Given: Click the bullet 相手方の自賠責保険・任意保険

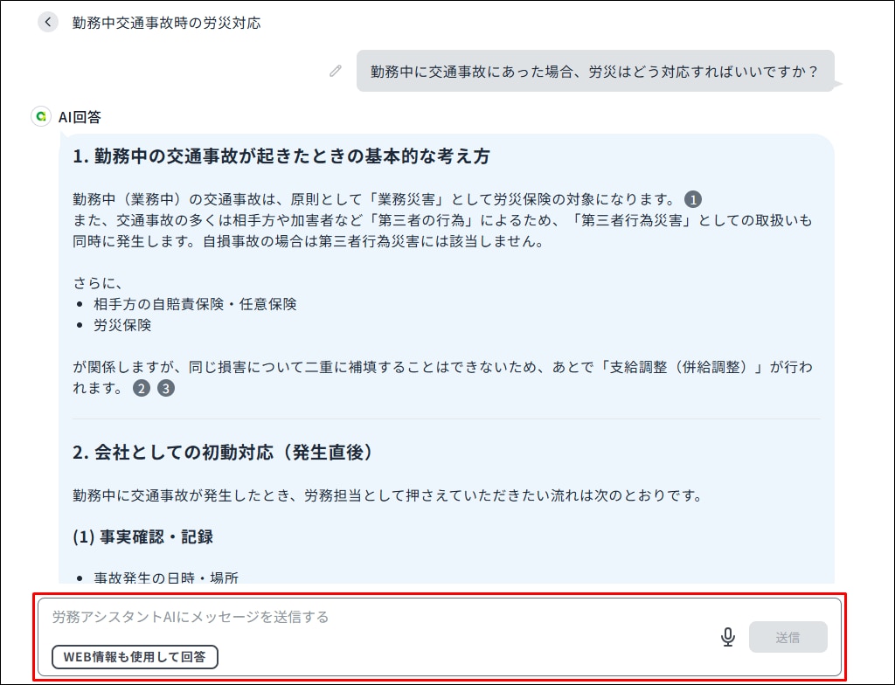Looking at the screenshot, I should point(195,304).
